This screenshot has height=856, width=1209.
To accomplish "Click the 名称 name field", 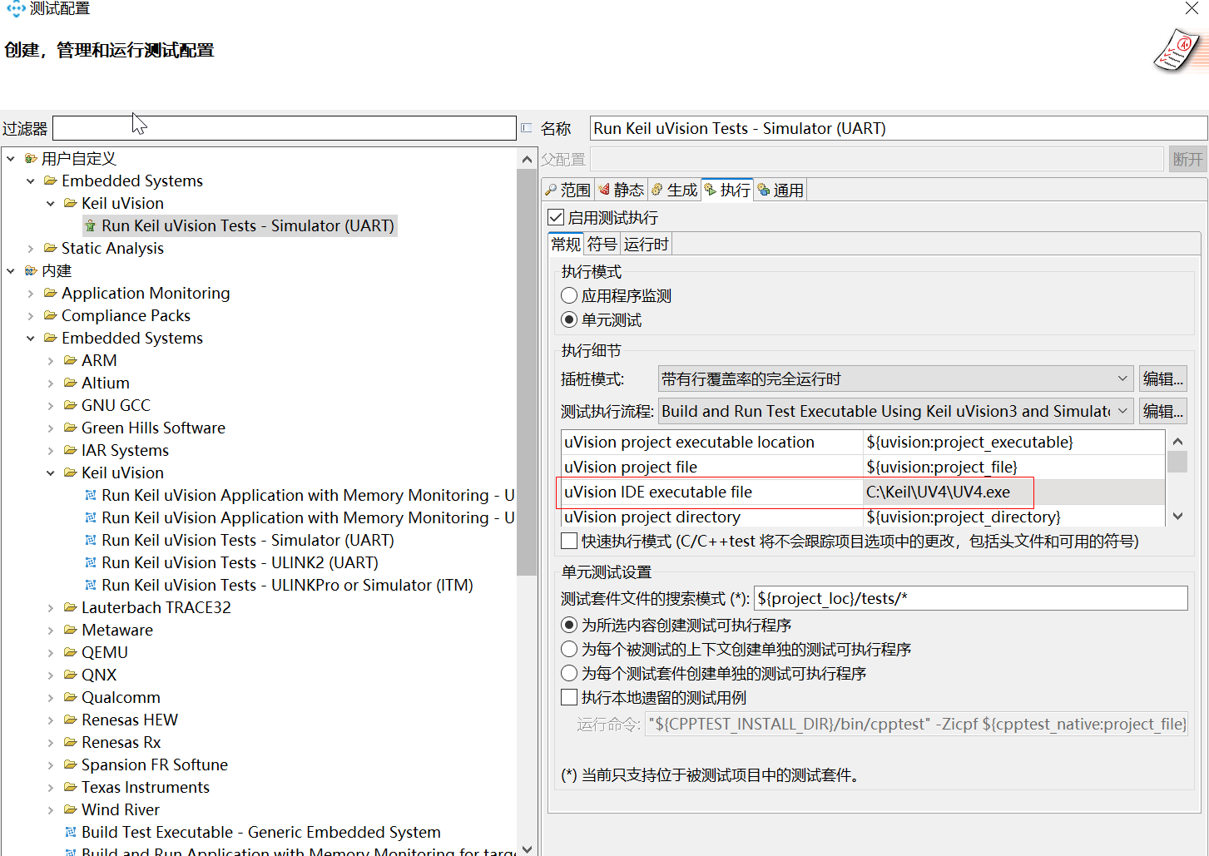I will tap(899, 128).
